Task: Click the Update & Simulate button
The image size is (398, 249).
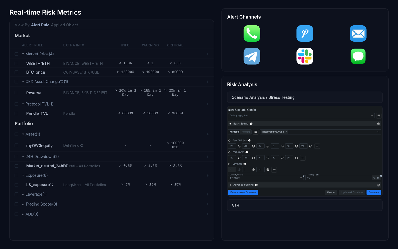Action: (x=352, y=192)
